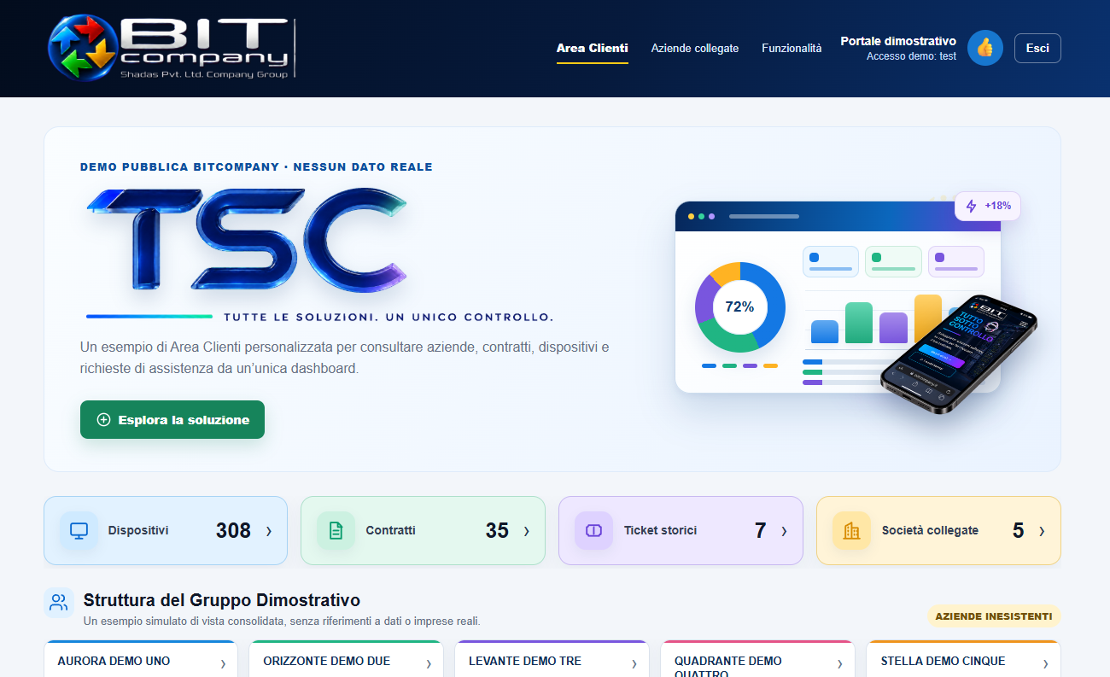This screenshot has height=677, width=1110.
Task: Click the Portale dimostrativo label
Action: point(898,41)
